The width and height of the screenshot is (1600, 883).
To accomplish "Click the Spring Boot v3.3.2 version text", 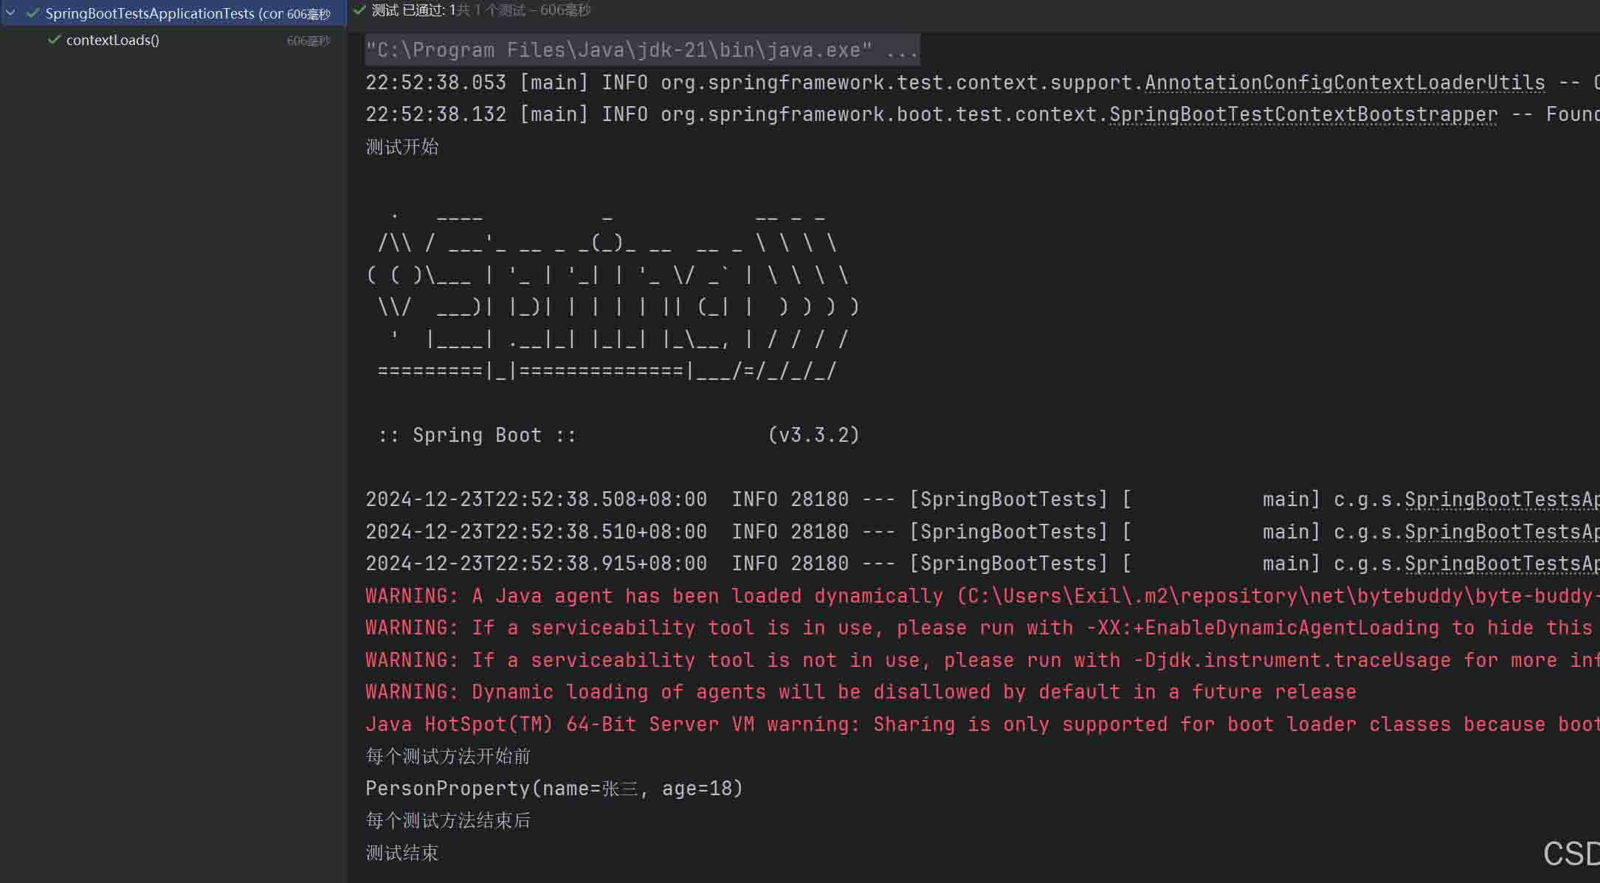I will [x=813, y=435].
